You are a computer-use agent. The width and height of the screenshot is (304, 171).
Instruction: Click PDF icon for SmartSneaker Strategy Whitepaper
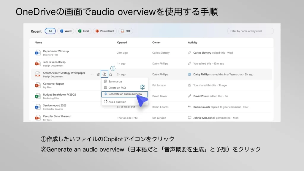(x=37, y=75)
